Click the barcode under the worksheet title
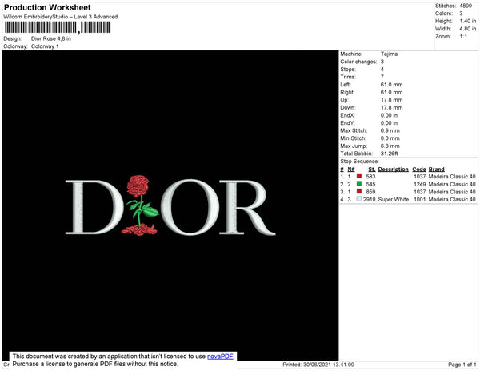Screen dimensions: 480x371 point(58,27)
